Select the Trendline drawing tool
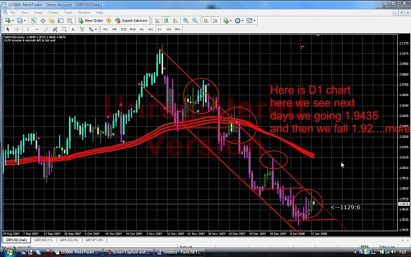This screenshot has height=257, width=411. click(x=46, y=30)
